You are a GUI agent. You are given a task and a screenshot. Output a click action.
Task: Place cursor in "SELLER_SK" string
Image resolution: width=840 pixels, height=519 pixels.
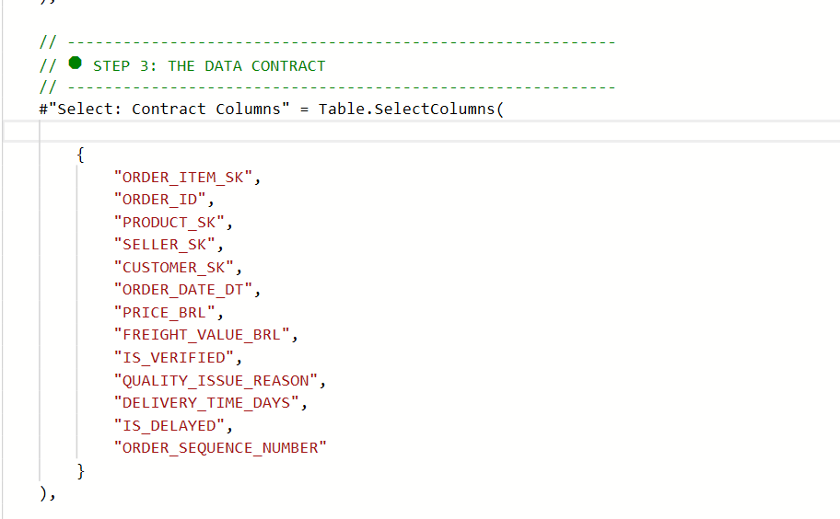[167, 245]
